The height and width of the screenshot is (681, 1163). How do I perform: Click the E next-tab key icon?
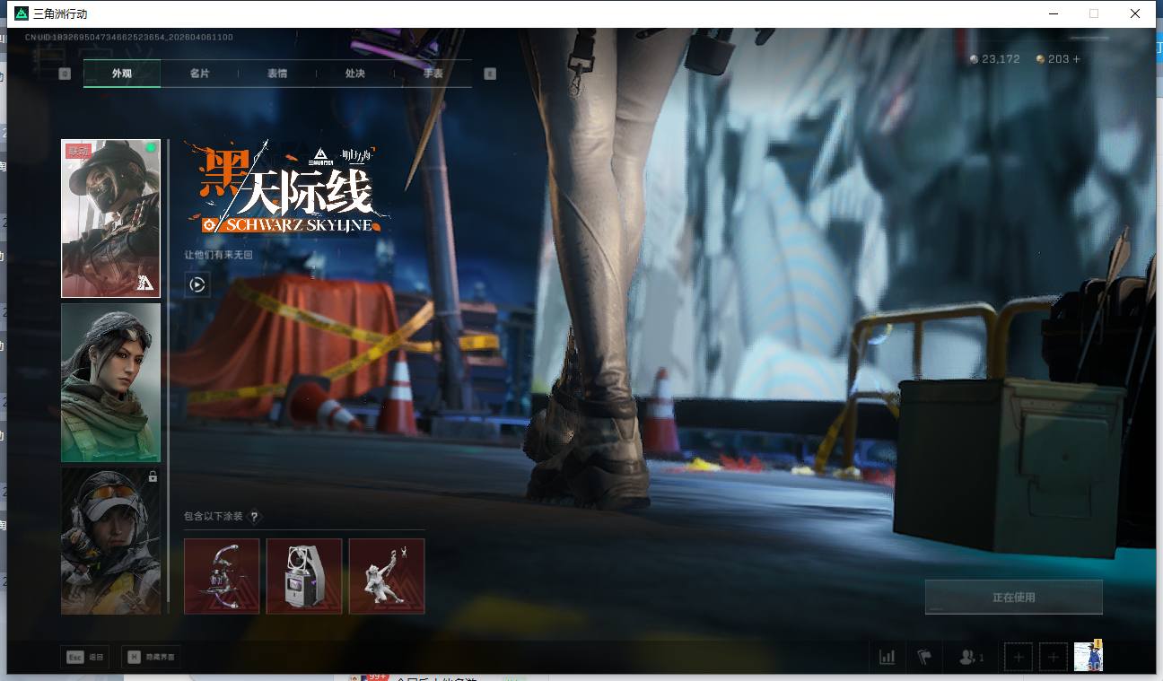490,74
